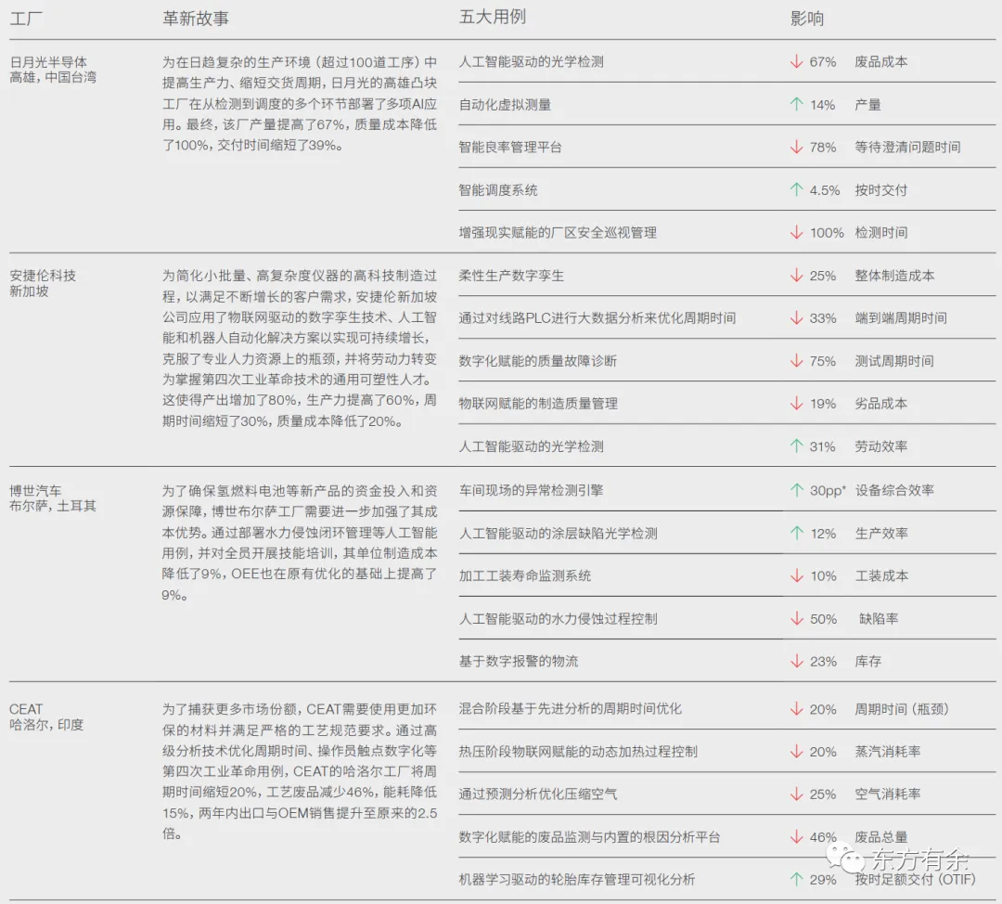The width and height of the screenshot is (1002, 904).
Task: Click the red down arrow beside 23% 库存
Action: [x=796, y=662]
